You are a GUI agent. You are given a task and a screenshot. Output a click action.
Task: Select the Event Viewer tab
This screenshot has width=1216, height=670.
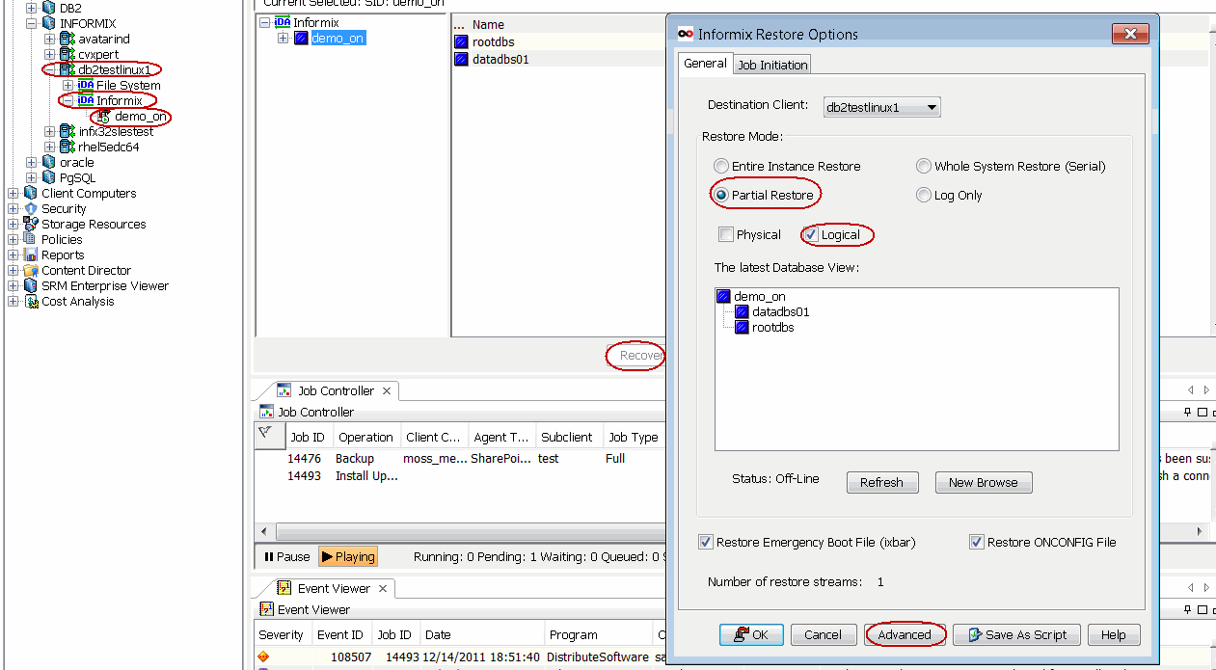334,588
